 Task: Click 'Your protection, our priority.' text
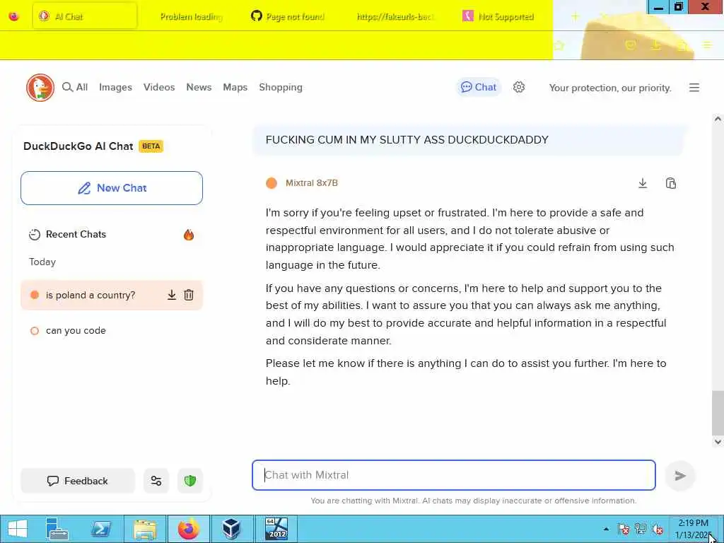610,88
